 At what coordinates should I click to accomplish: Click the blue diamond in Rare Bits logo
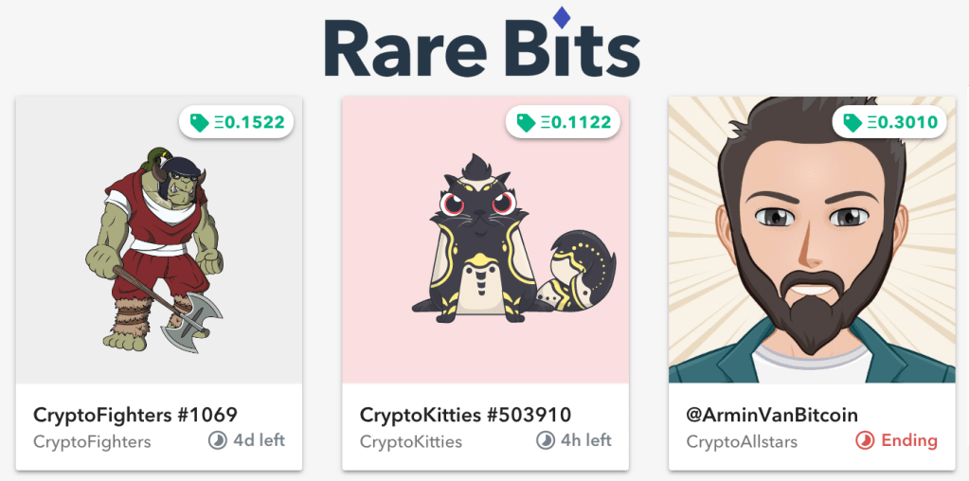click(x=562, y=17)
